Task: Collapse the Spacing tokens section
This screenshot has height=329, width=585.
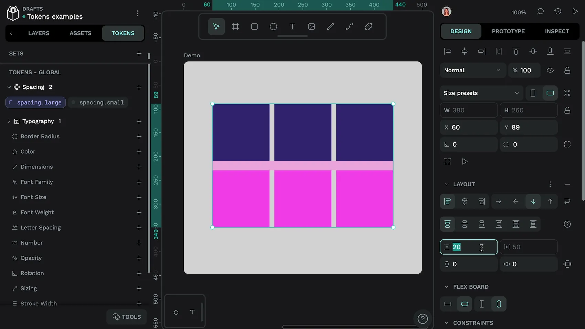Action: [9, 87]
